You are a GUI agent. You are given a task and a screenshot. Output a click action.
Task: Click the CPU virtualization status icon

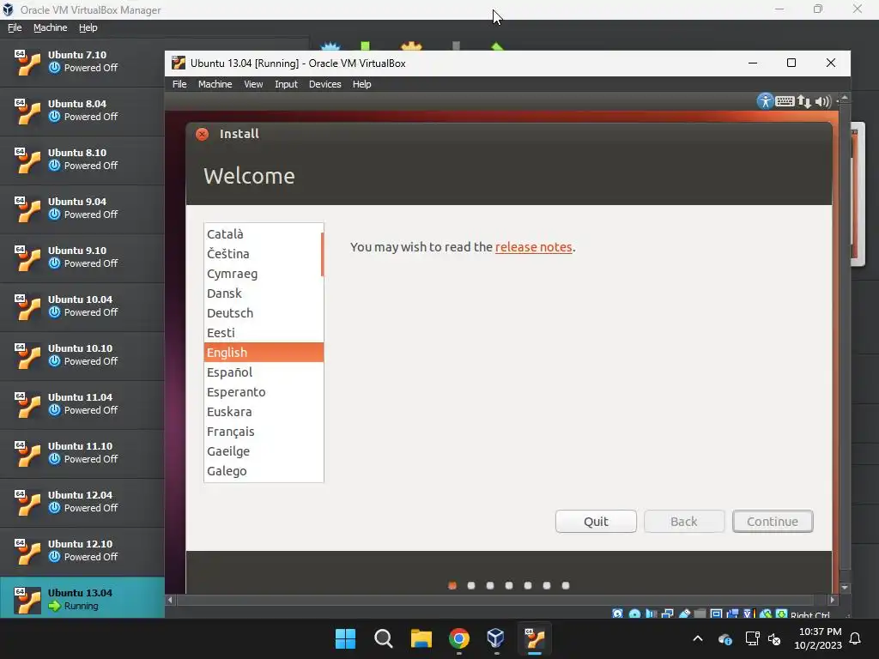point(749,614)
